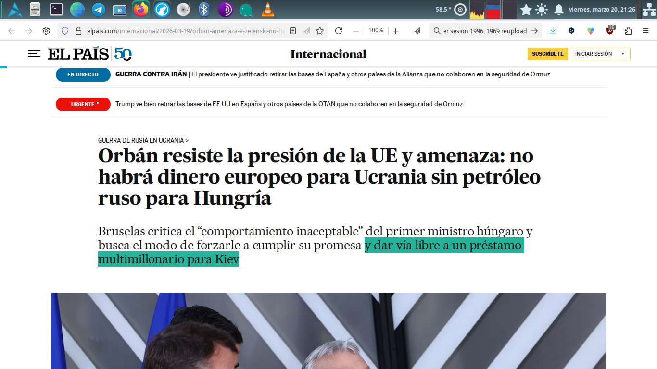
Task: Open the GUERRA DE RUSIA EN UCRANIA section
Action: 143,140
